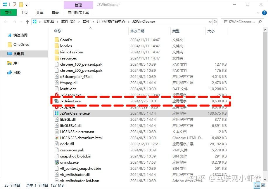Image resolution: width=268 pixels, height=189 pixels.
Task: Click the Properties icon in quick access toolbar
Action: click(x=15, y=5)
